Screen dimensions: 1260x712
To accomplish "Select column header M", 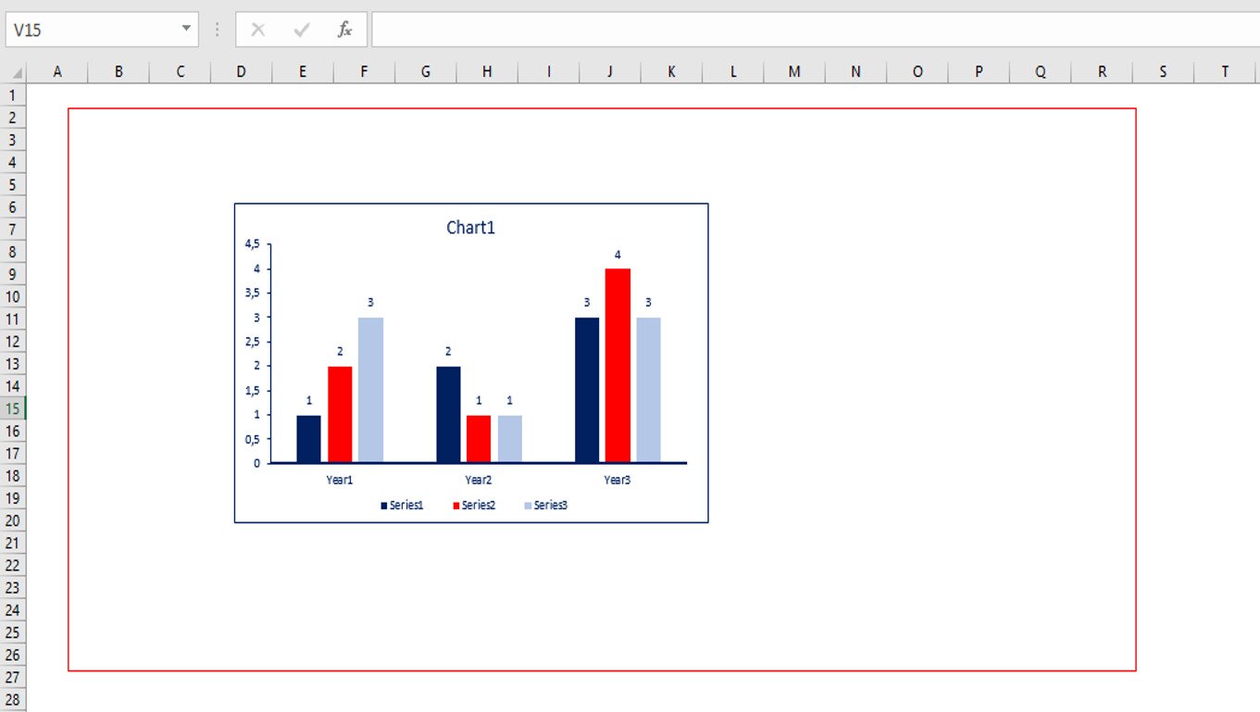I will (x=794, y=71).
